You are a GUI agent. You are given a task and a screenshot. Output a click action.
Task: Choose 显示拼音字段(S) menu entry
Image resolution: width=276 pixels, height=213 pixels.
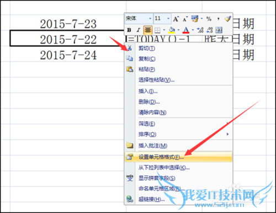[x=178, y=178]
